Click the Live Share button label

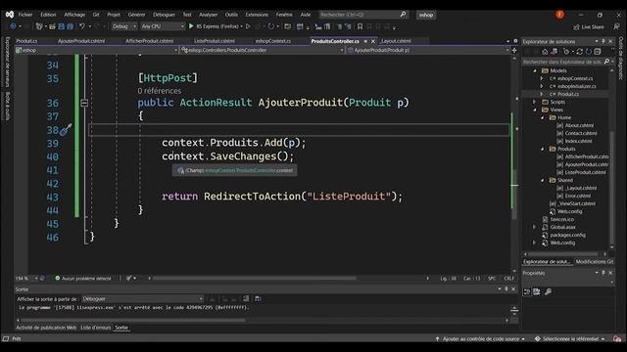tap(593, 27)
